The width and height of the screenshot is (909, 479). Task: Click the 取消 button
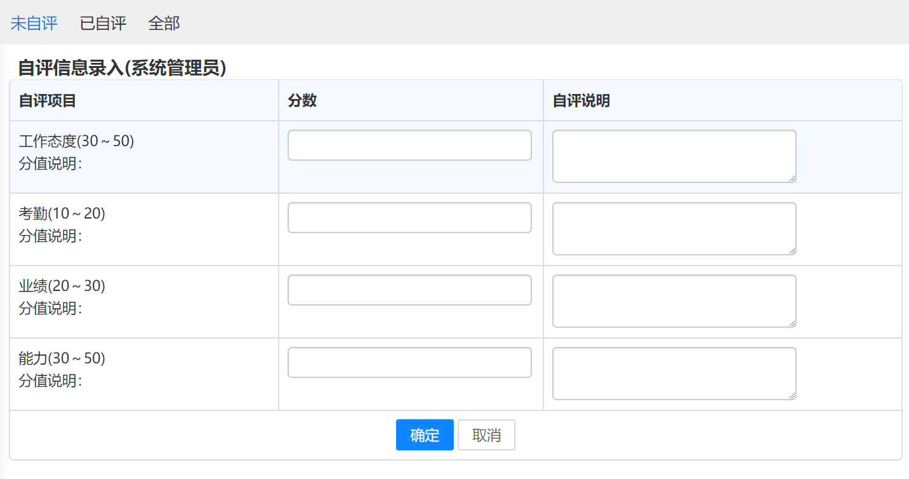[x=486, y=435]
